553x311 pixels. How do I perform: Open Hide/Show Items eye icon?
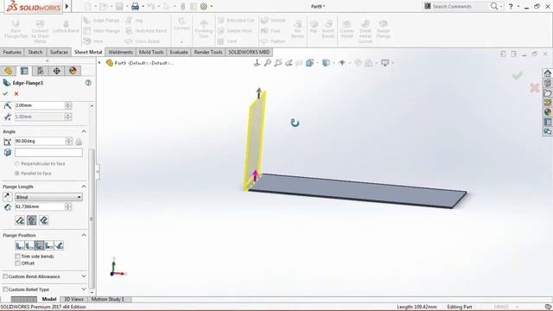[x=342, y=63]
